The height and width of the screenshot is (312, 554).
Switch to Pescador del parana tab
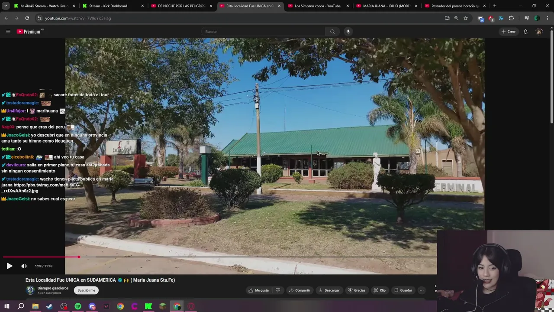click(x=455, y=6)
